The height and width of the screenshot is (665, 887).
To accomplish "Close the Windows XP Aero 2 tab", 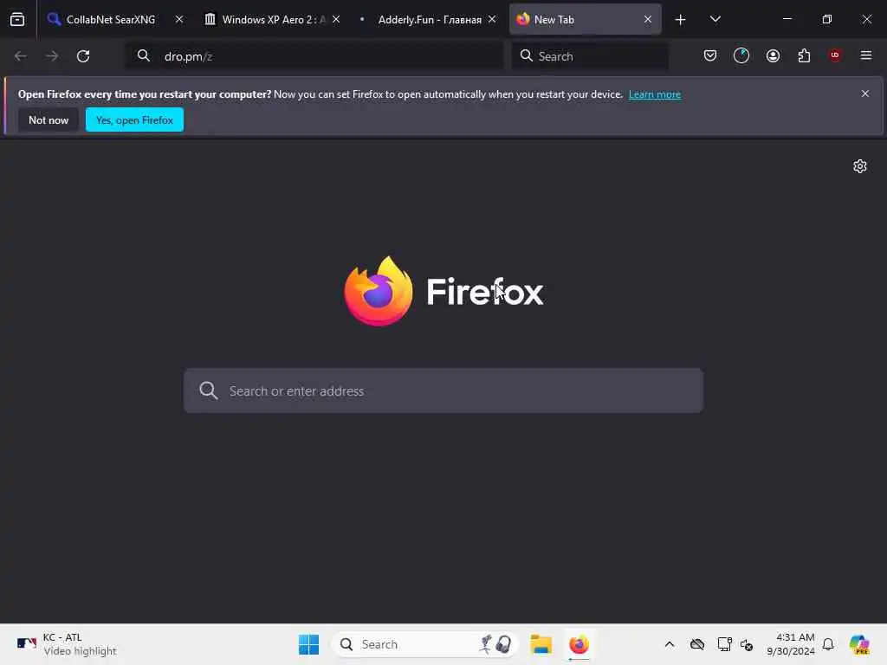I will 336,19.
